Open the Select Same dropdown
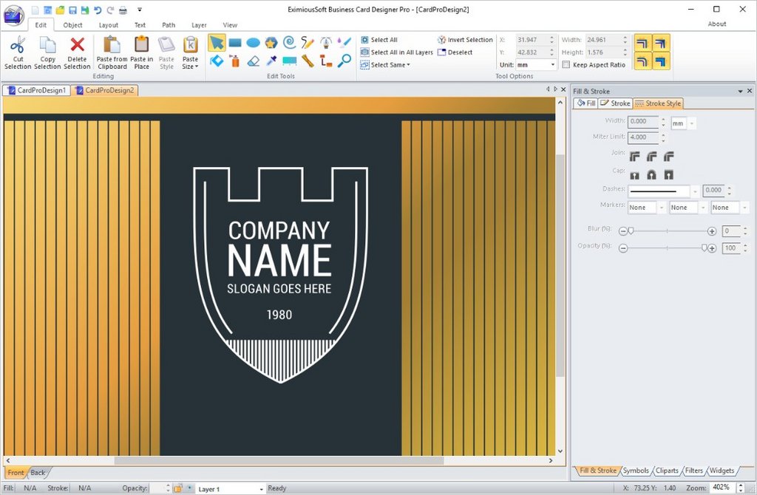 tap(390, 65)
